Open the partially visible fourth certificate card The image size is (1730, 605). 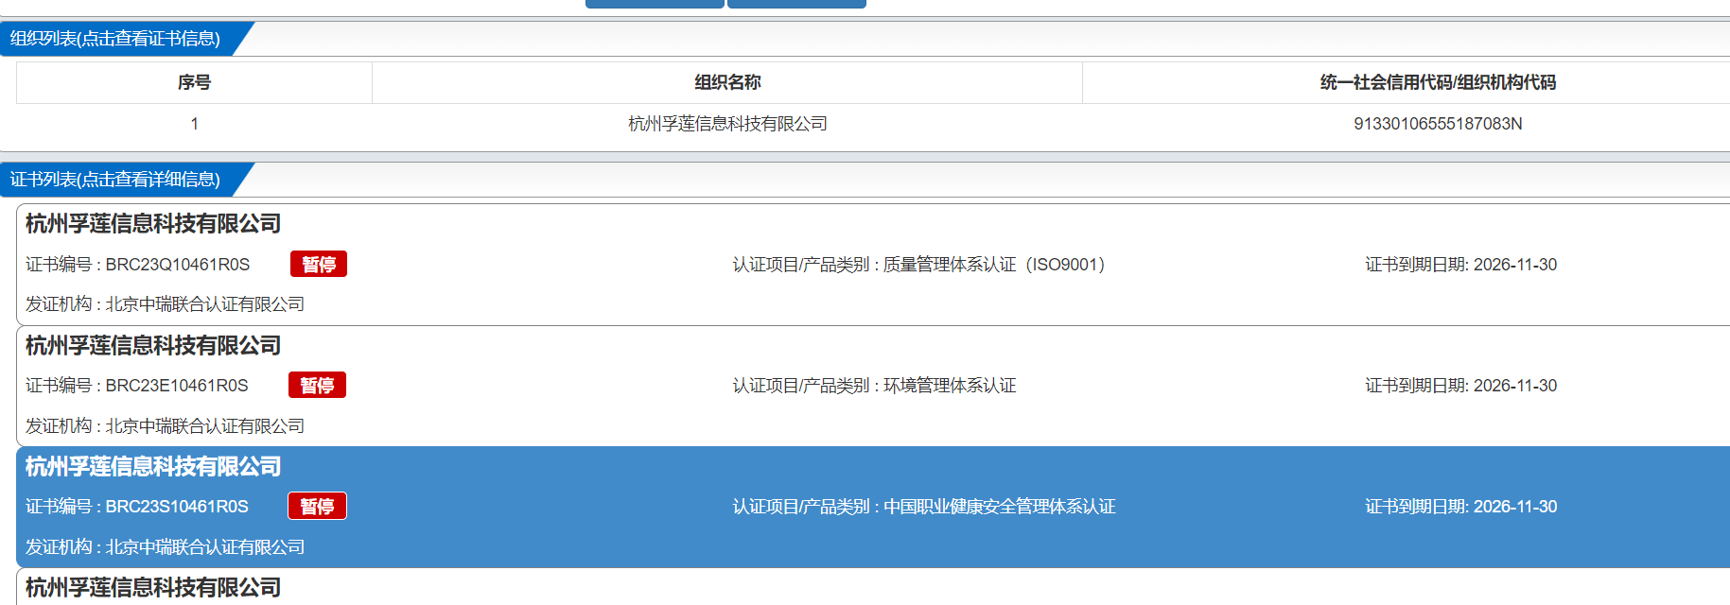[873, 587]
